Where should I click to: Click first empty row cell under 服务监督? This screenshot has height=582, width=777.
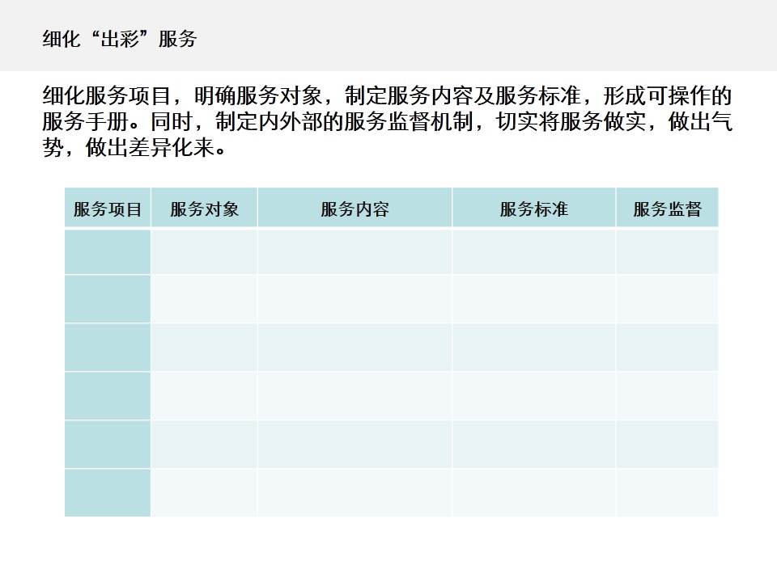[667, 252]
